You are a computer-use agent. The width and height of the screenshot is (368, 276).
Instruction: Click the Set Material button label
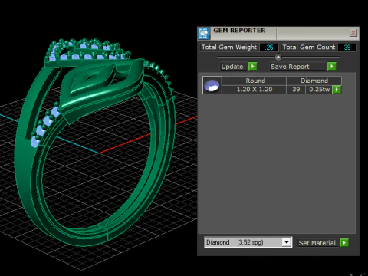pos(317,243)
